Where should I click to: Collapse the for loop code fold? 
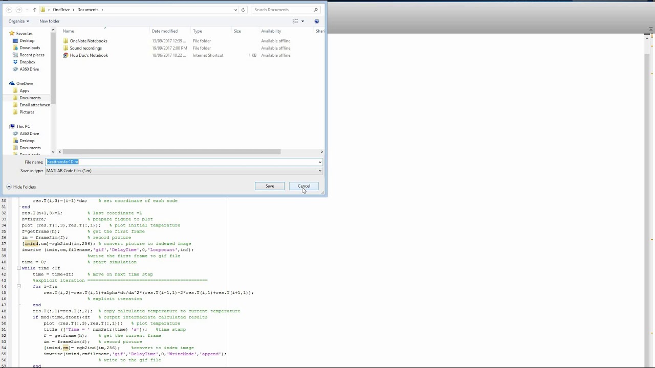tap(19, 287)
